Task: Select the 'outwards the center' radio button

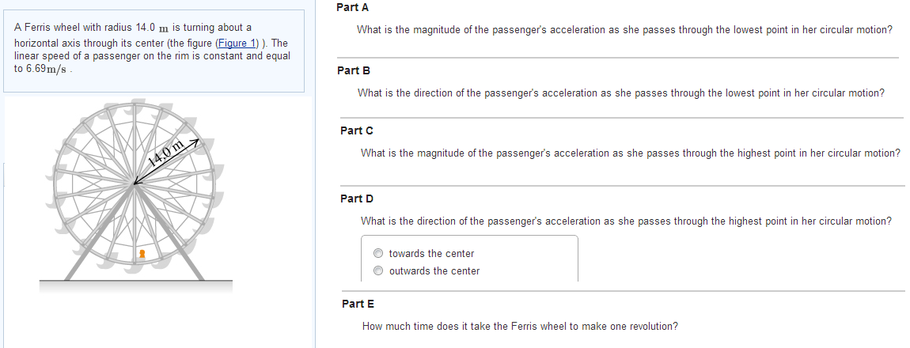Action: click(379, 271)
